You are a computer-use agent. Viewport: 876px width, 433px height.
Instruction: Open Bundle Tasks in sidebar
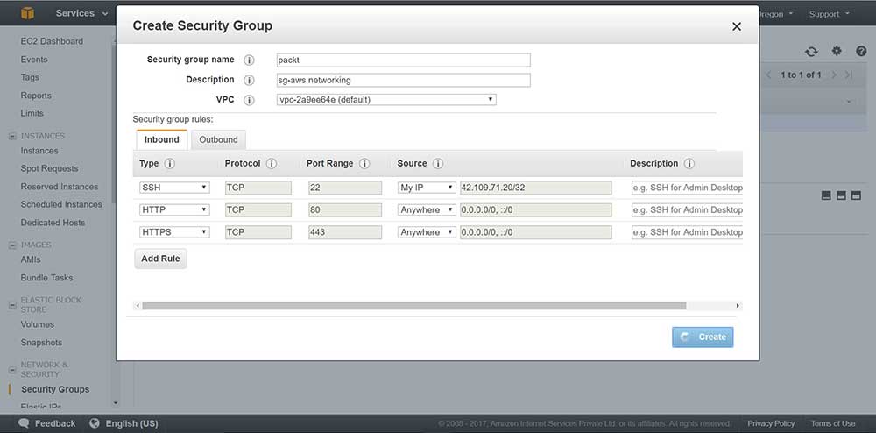click(x=46, y=278)
